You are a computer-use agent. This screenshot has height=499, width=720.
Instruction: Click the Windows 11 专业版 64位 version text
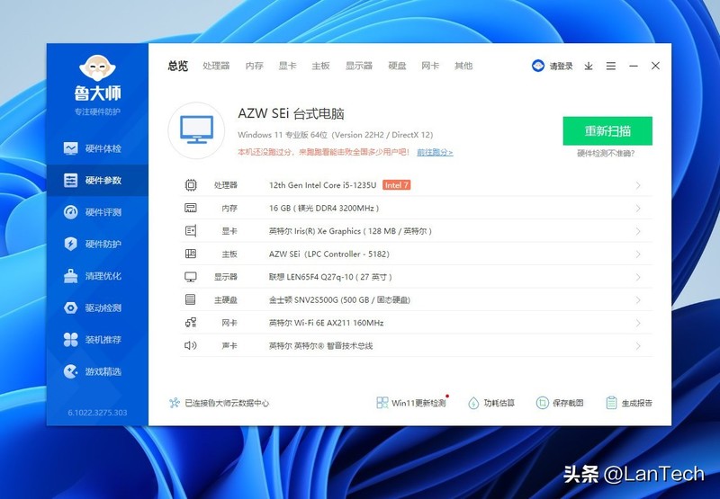click(335, 135)
